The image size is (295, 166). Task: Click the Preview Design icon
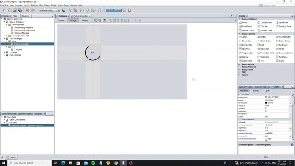click(x=104, y=20)
